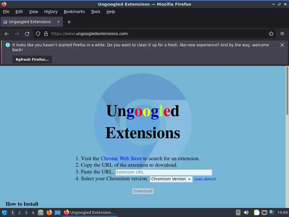
Task: Open the Help menu
Action: [111, 12]
